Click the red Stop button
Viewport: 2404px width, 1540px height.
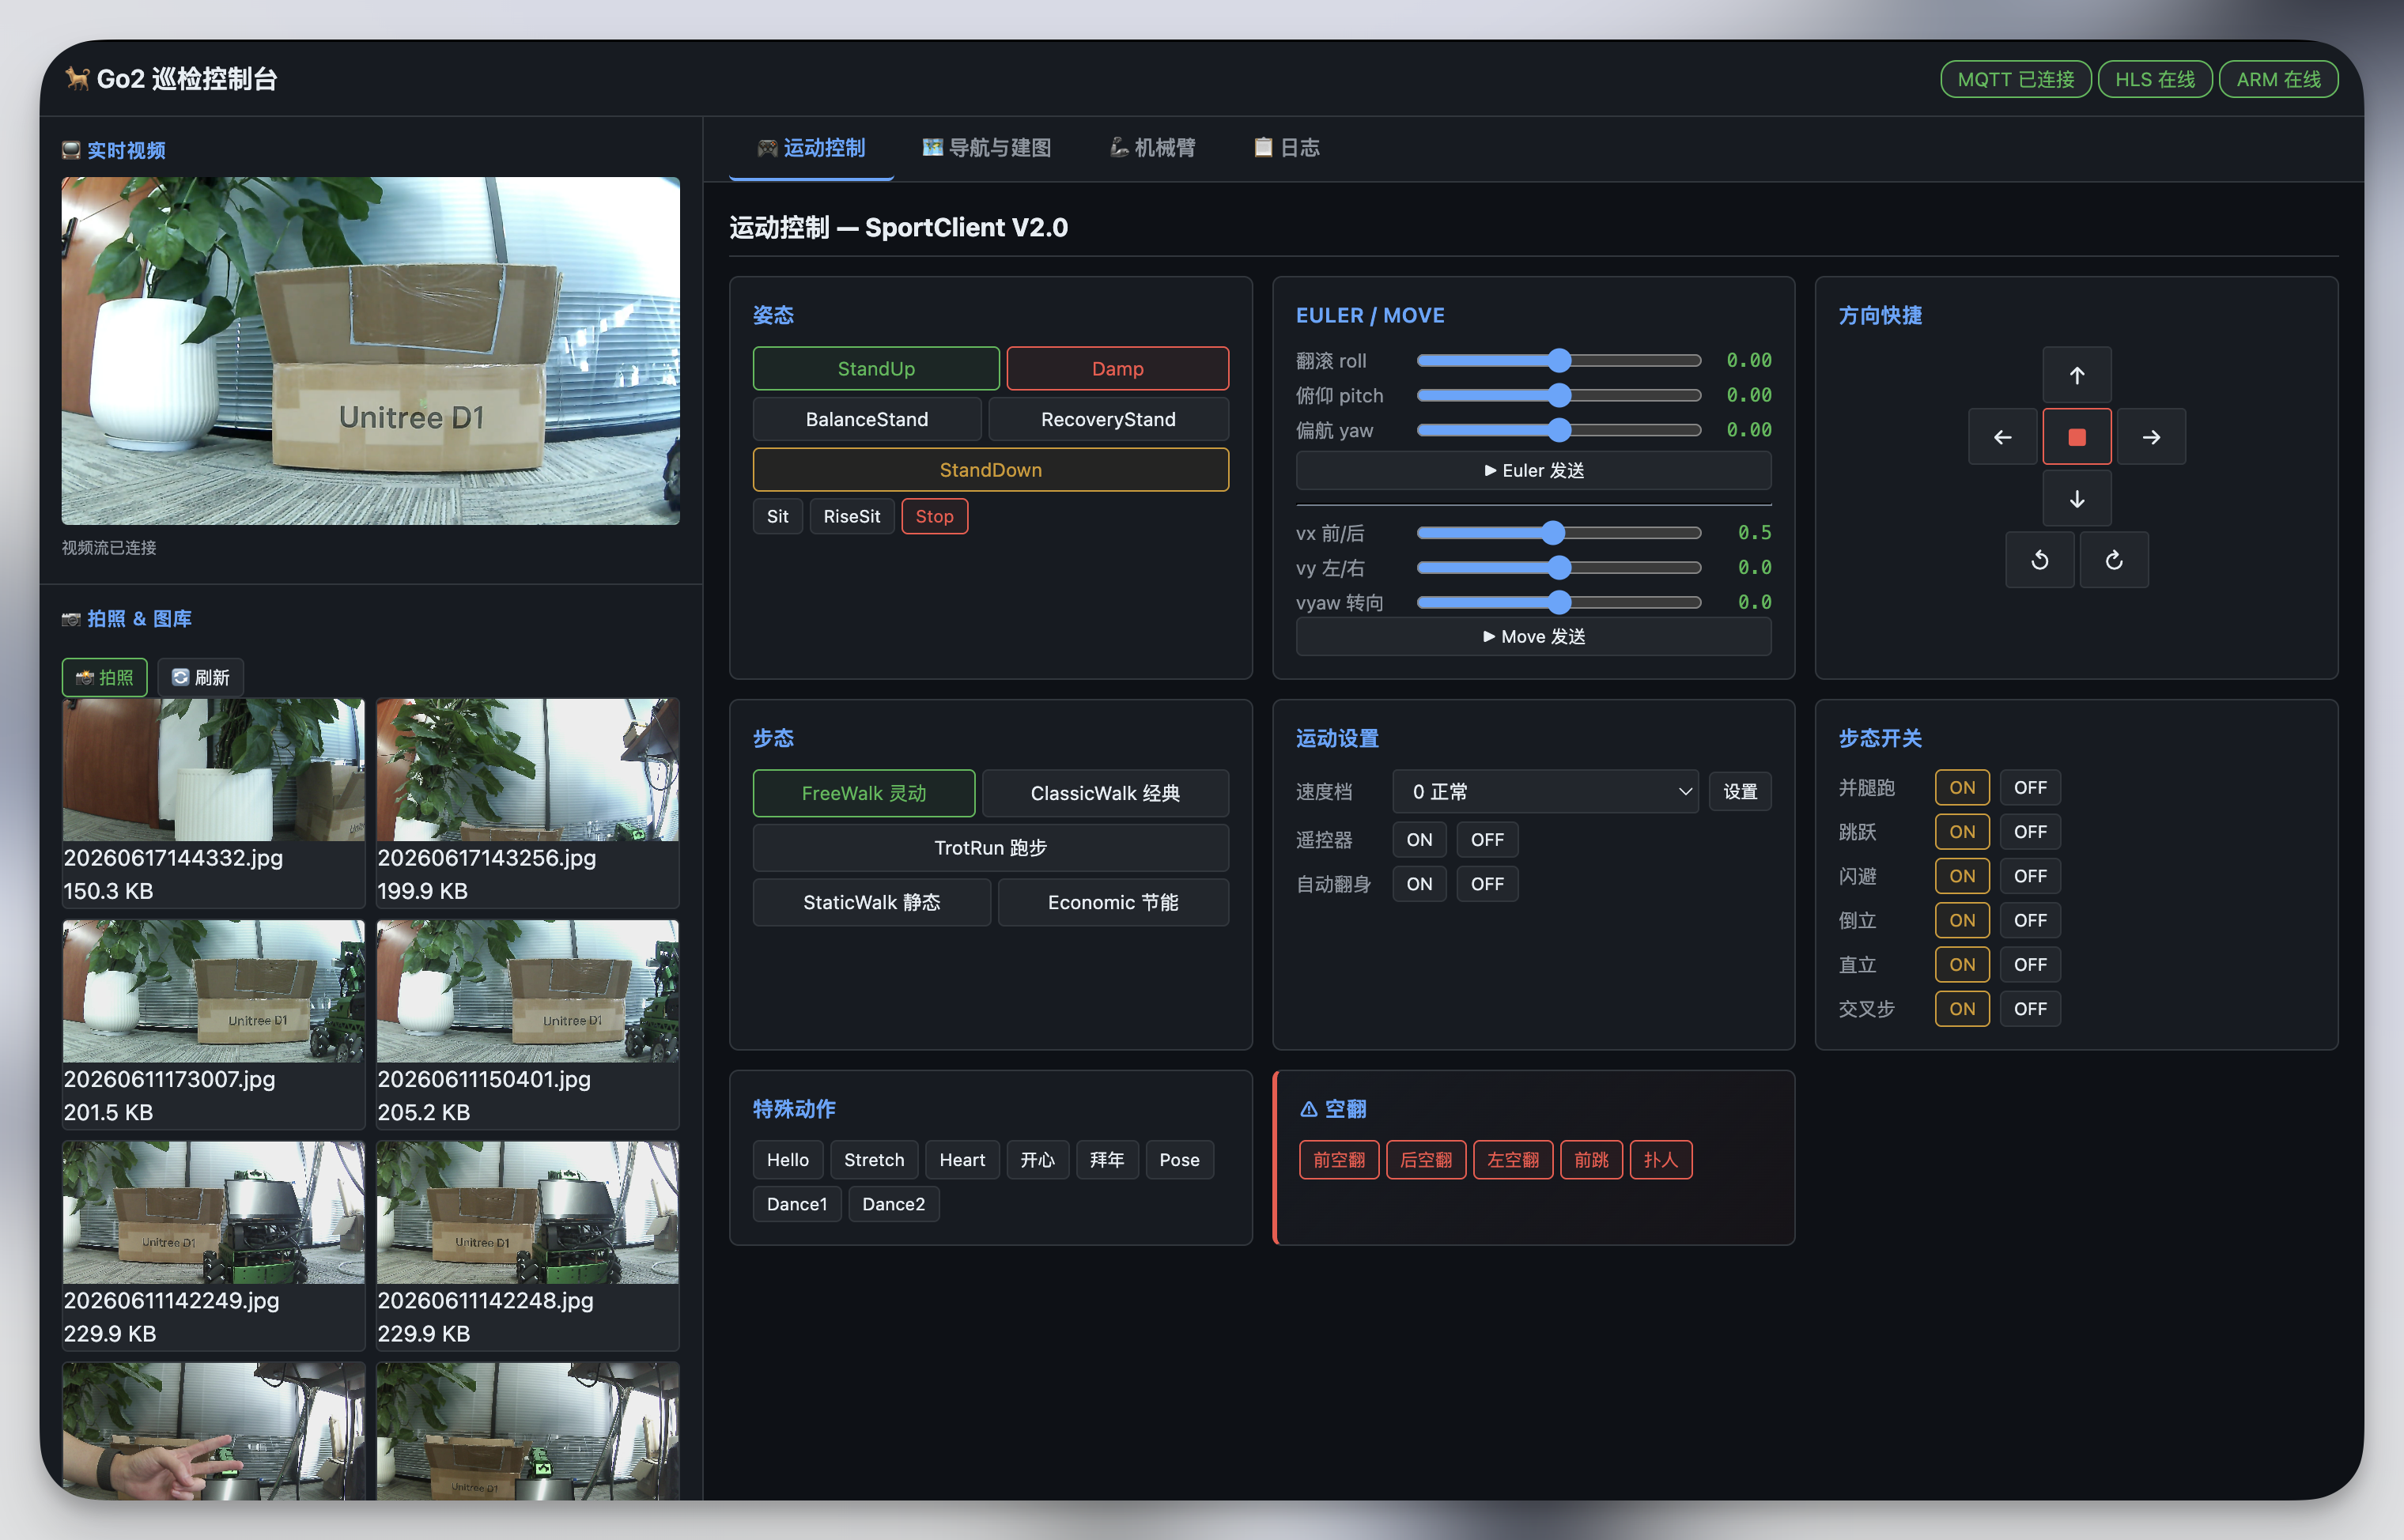click(934, 517)
